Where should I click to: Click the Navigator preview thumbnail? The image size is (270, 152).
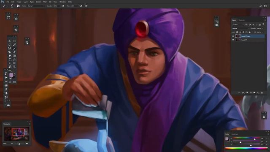(16, 134)
